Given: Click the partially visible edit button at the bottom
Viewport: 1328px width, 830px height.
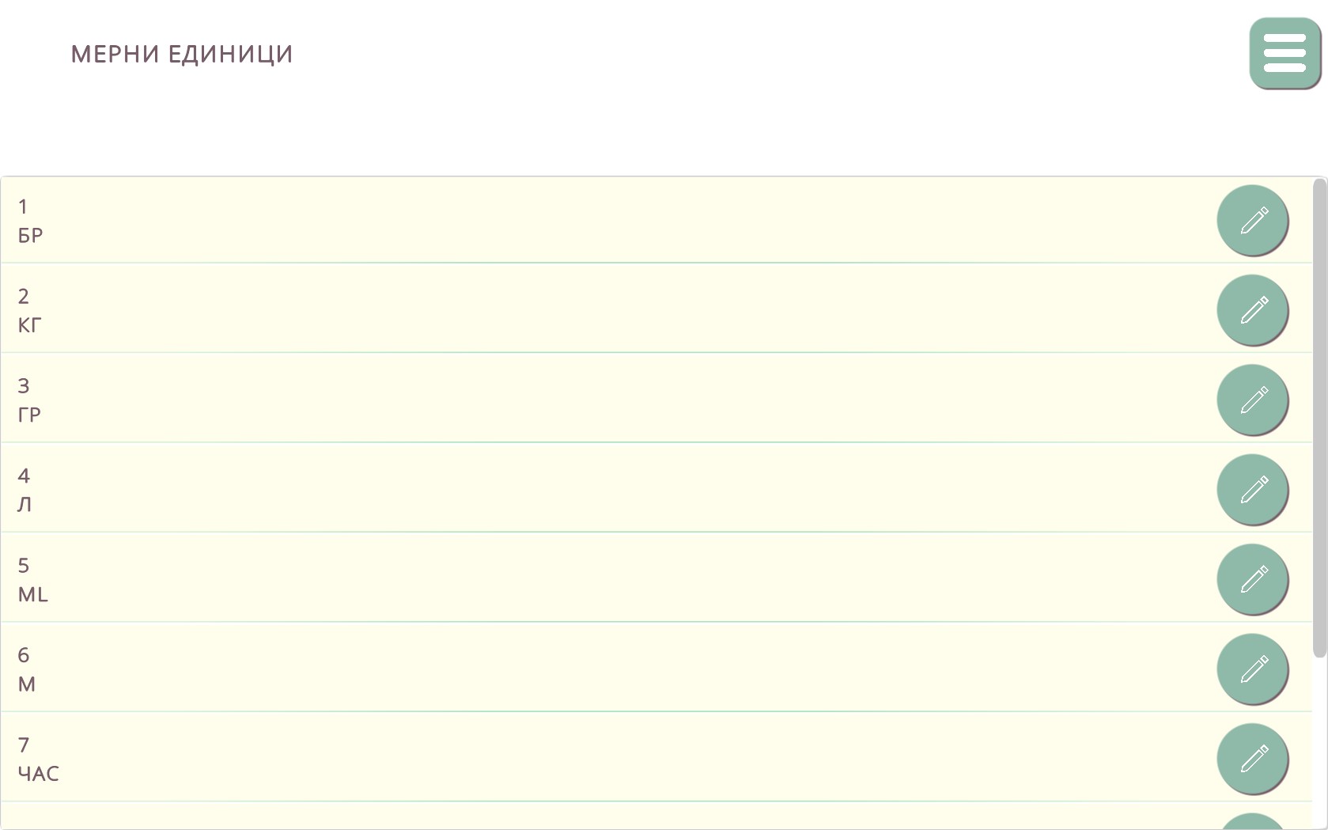Looking at the screenshot, I should coord(1252,822).
